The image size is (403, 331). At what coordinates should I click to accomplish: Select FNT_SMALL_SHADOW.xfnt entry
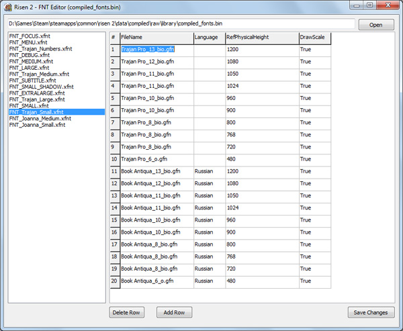56,87
